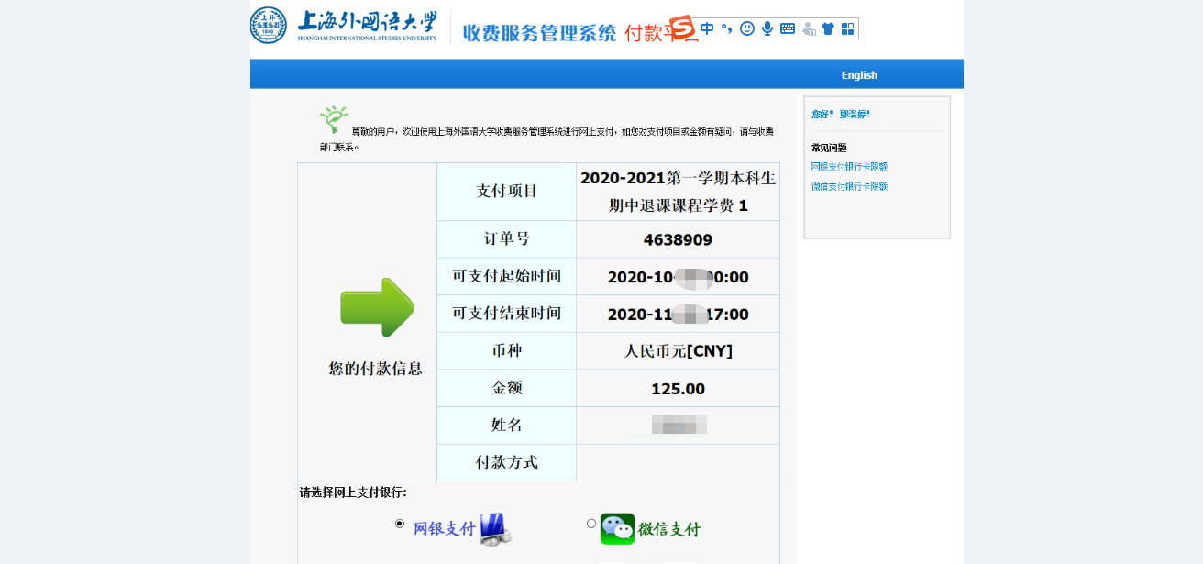Open 网银支付银行卡限额 FAQ link

[849, 167]
